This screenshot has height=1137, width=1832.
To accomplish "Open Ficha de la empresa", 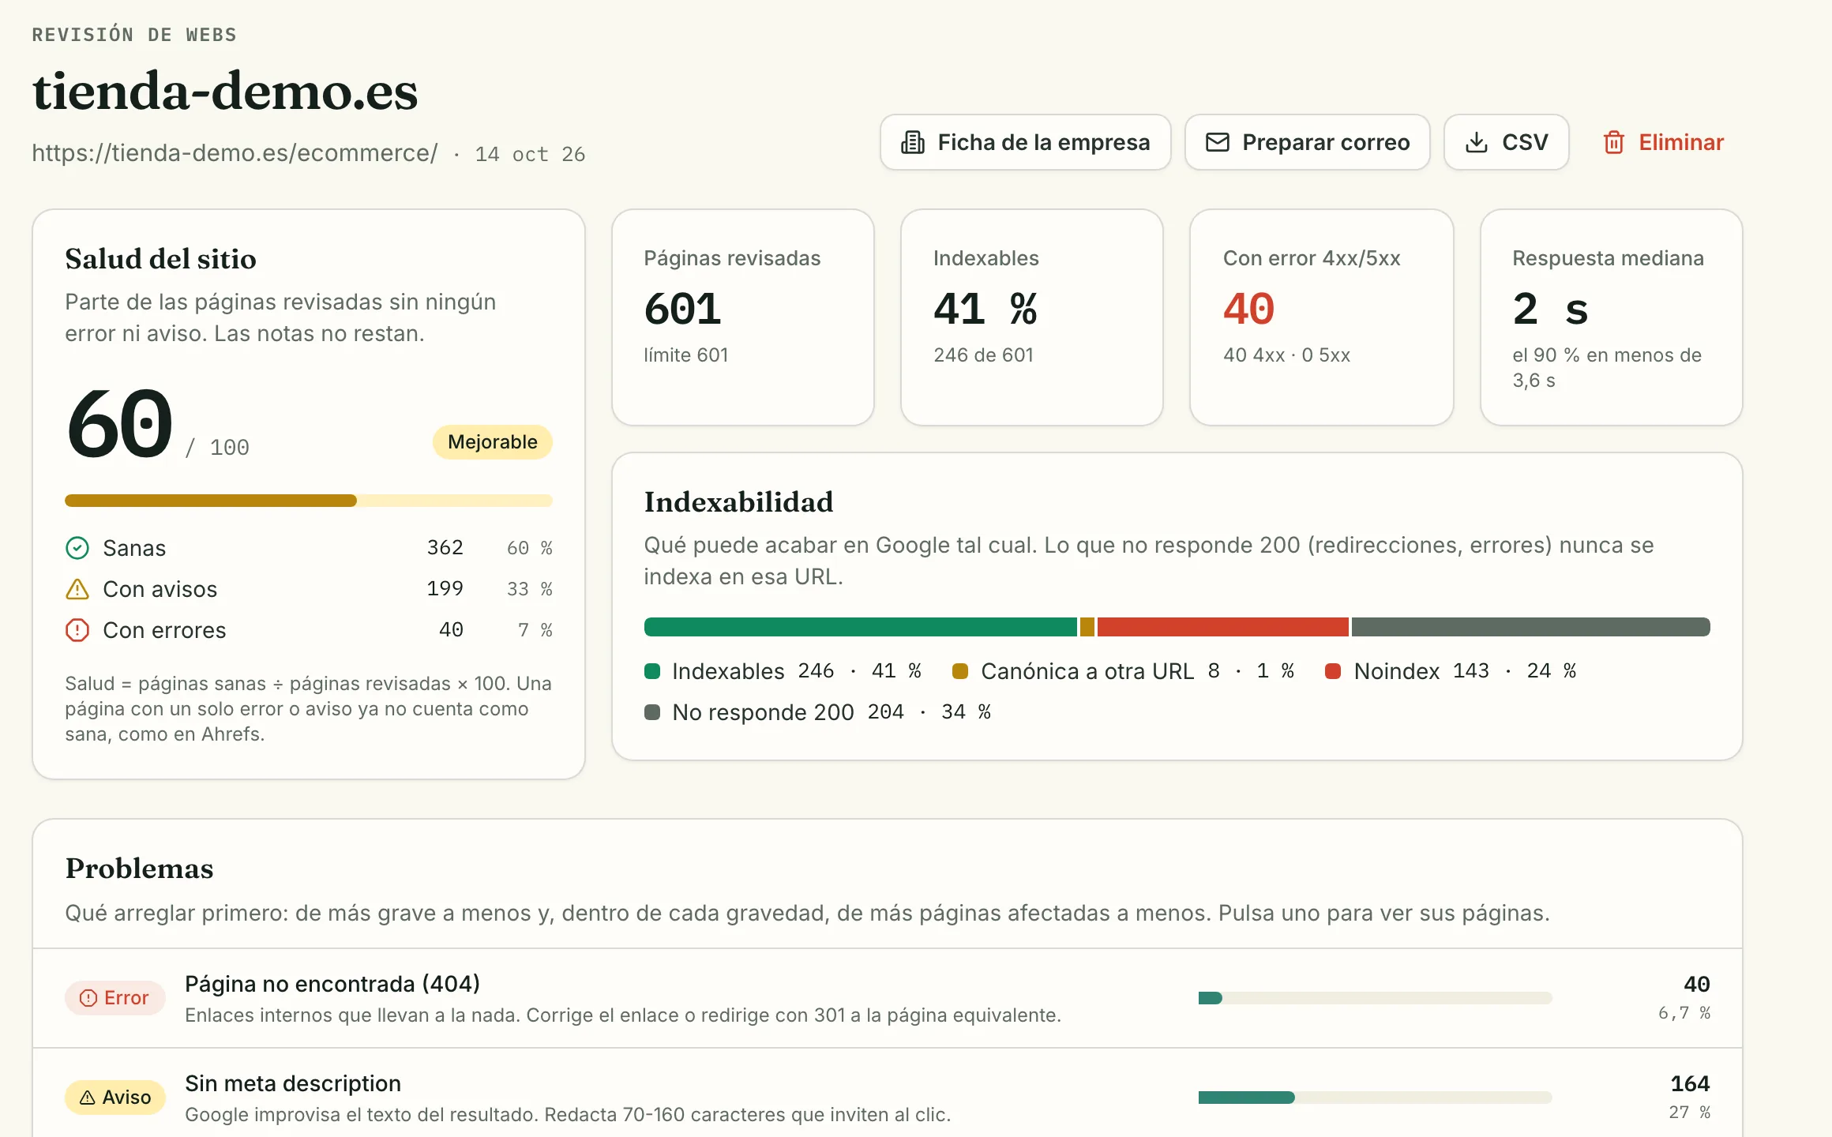I will click(x=1026, y=142).
